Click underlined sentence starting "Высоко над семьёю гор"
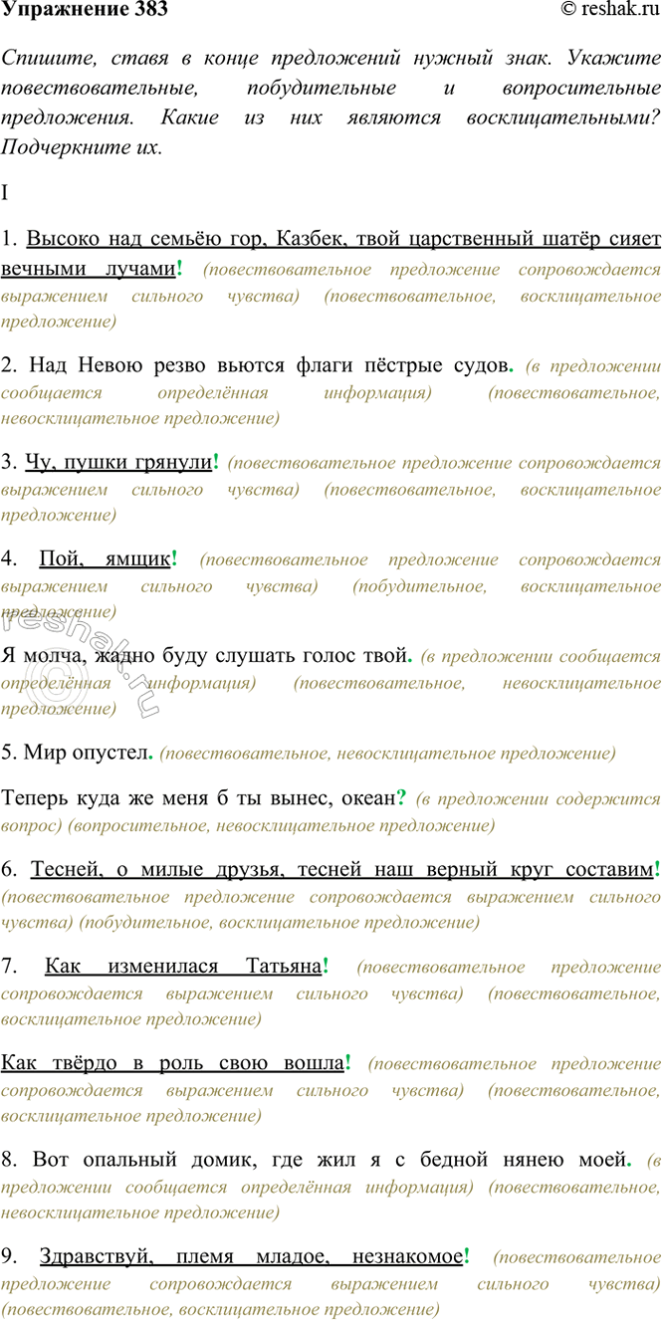662x1320 pixels. 329,240
